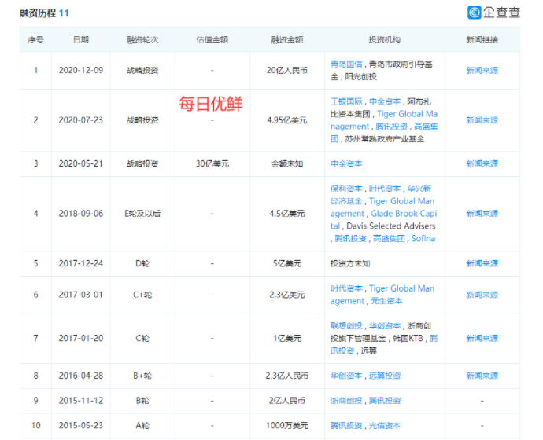This screenshot has width=543, height=440.
Task: Open 浙商创投 link in B轮 row
Action: coord(346,400)
